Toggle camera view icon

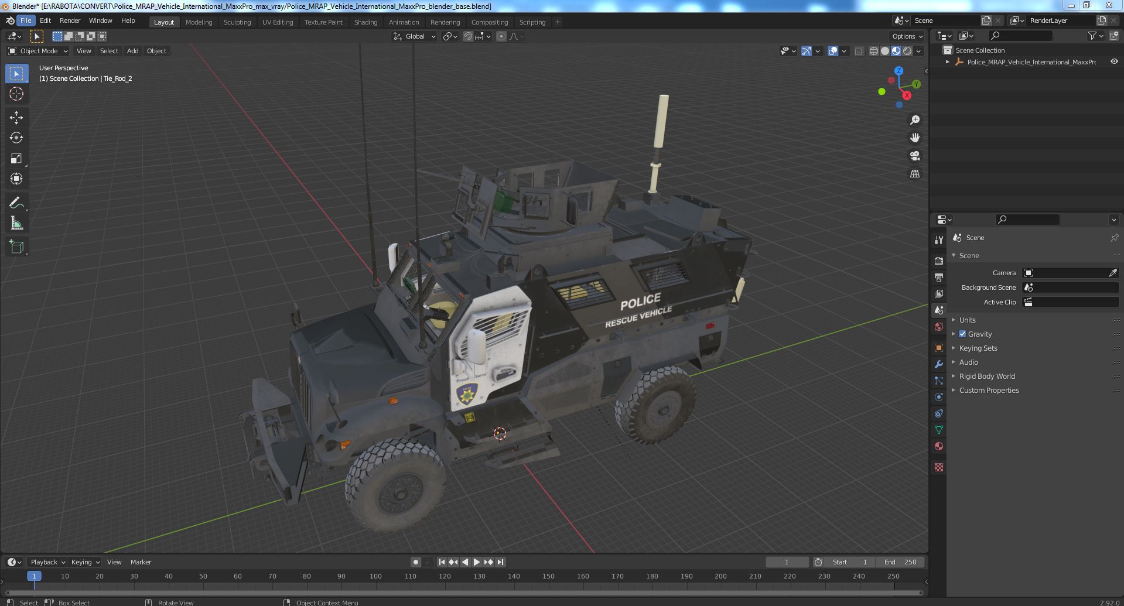(x=915, y=156)
